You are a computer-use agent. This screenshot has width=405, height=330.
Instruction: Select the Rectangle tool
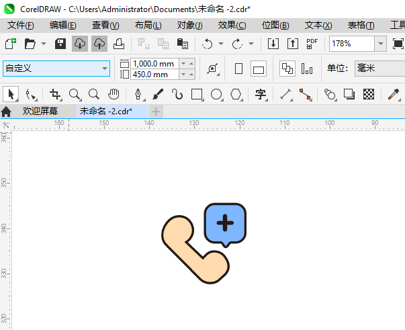tap(197, 94)
